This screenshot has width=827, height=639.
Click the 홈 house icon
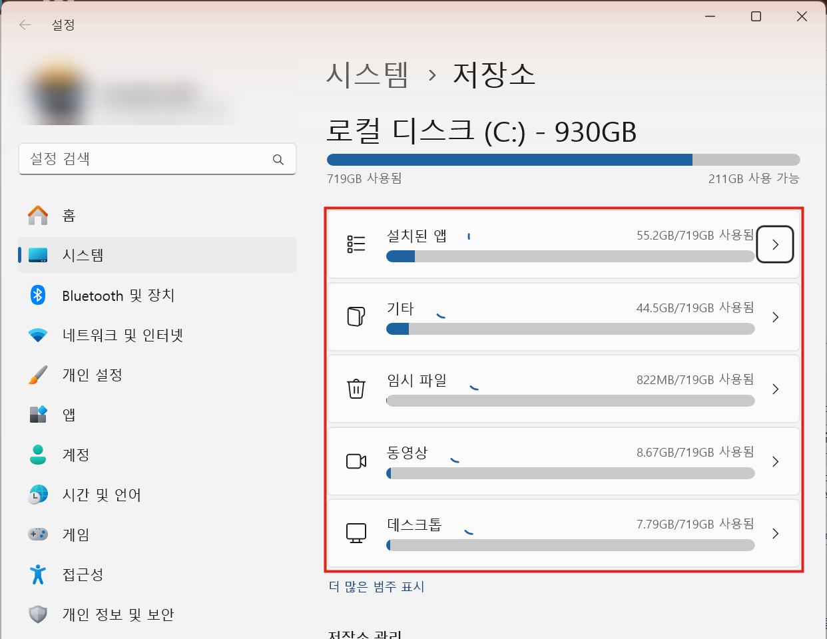(x=38, y=215)
